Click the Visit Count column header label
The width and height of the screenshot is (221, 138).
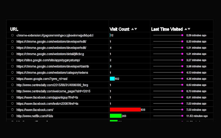[119, 29]
